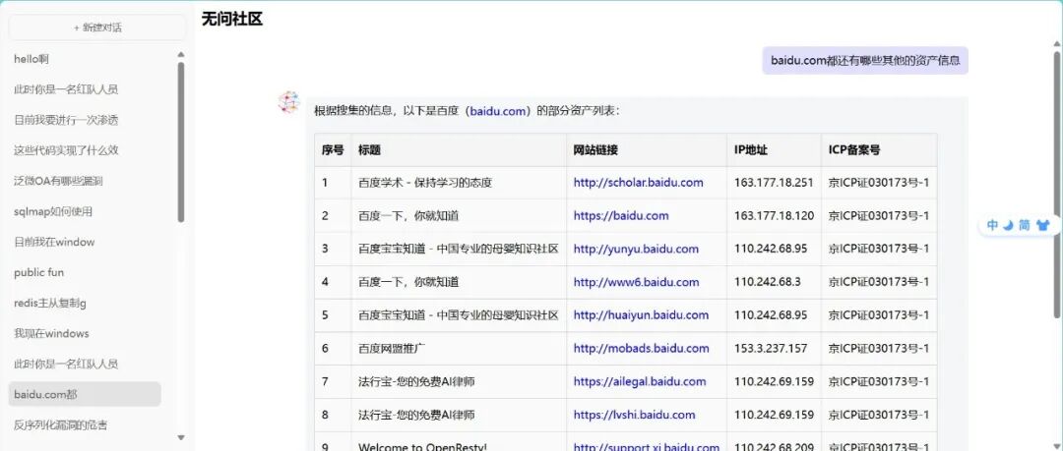
Task: Click the shirt skin icon in floating widget
Action: pos(1042,226)
